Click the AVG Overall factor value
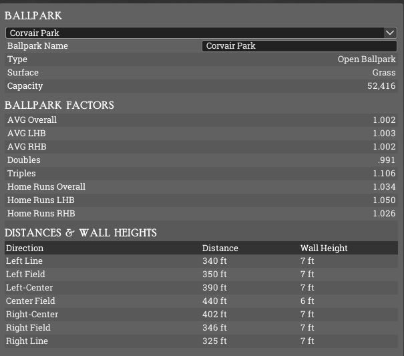The width and height of the screenshot is (404, 356). tap(384, 120)
